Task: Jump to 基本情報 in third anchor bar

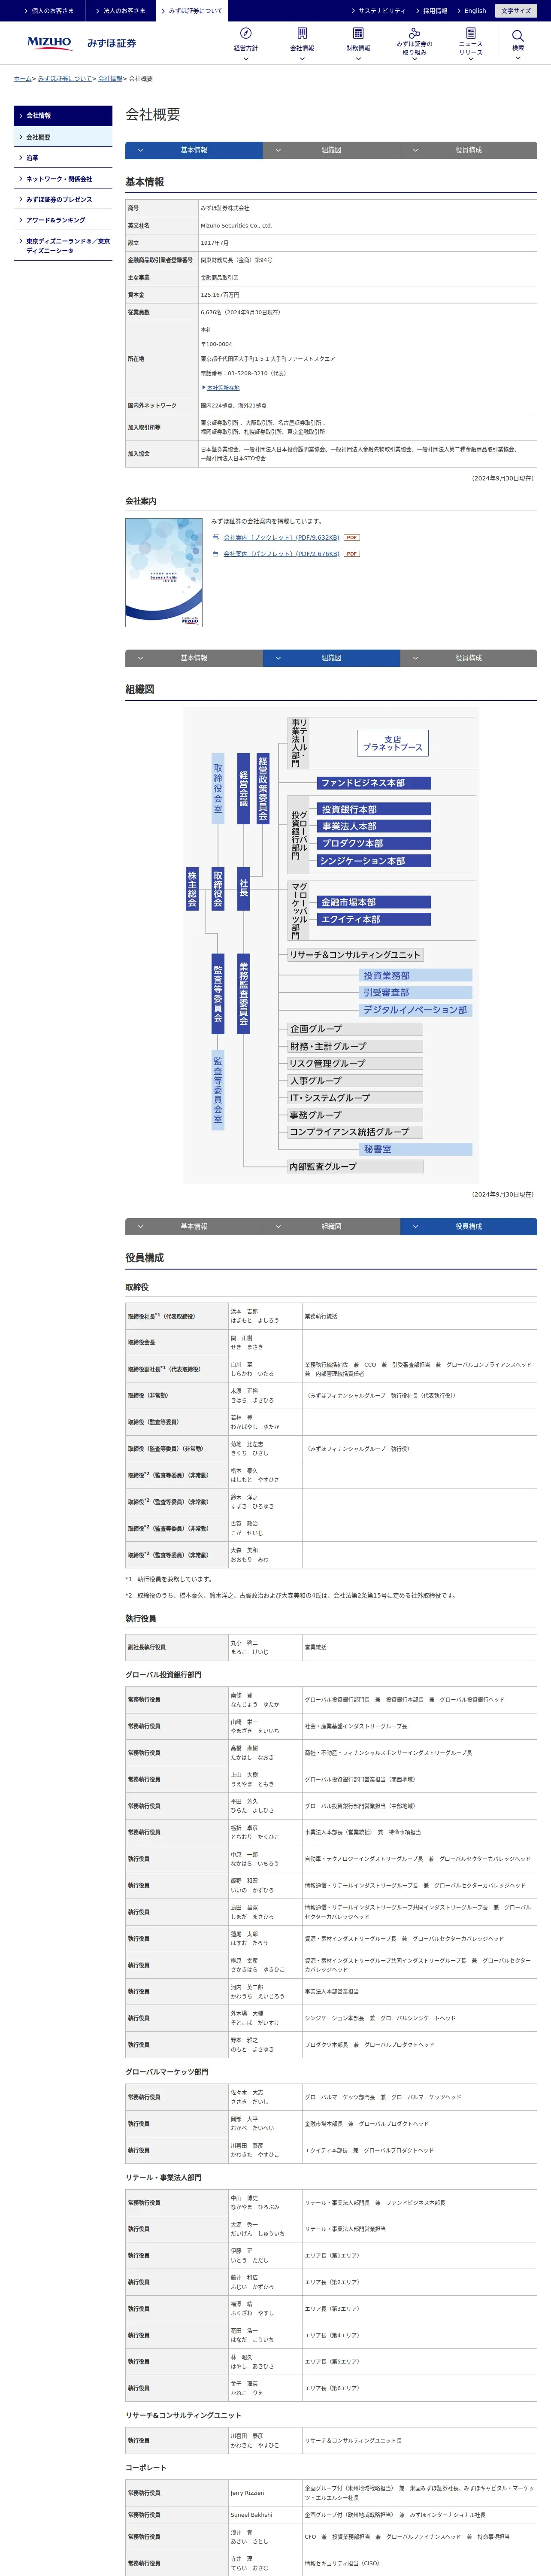Action: [x=194, y=1226]
